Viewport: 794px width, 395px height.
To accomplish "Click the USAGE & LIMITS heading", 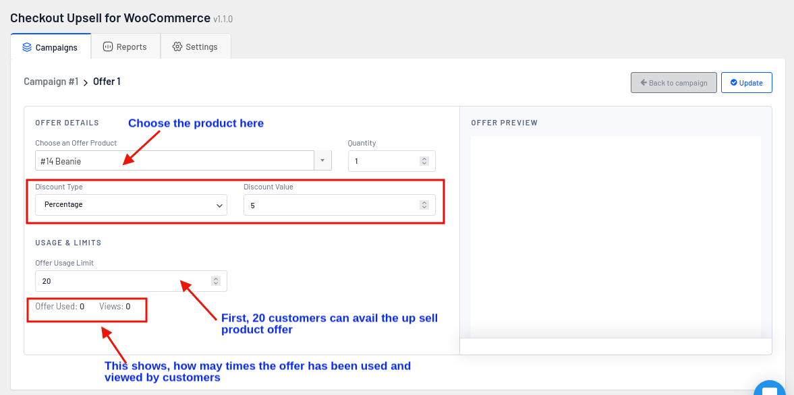I will 68,243.
